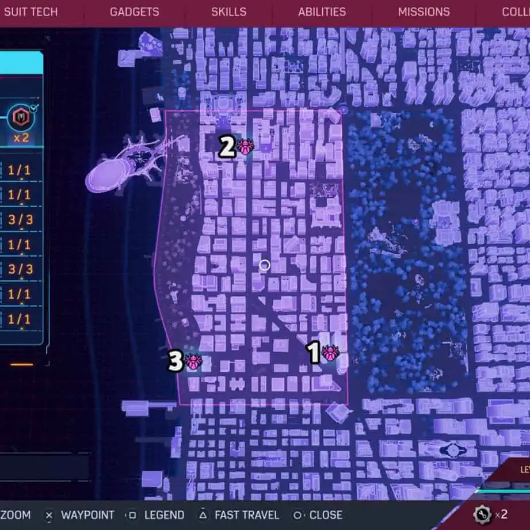Click the checkmark badge on the token icon
Viewport: 530px width, 530px height.
pos(33,109)
